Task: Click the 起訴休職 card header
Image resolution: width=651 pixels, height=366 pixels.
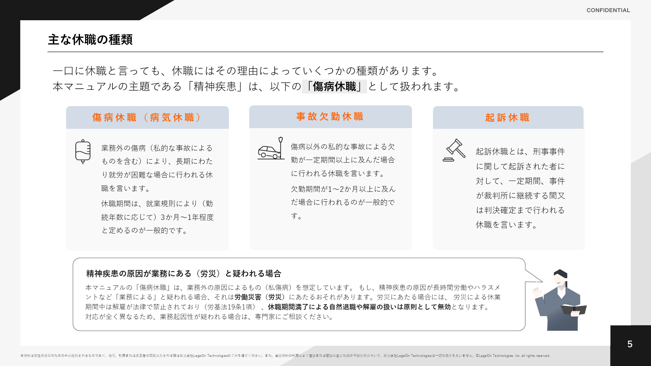Action: click(x=508, y=118)
